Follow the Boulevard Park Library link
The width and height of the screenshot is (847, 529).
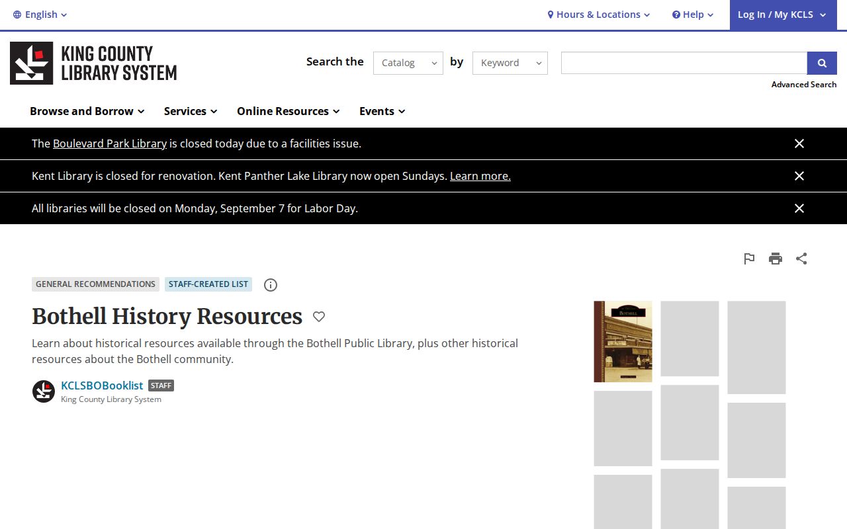point(110,143)
